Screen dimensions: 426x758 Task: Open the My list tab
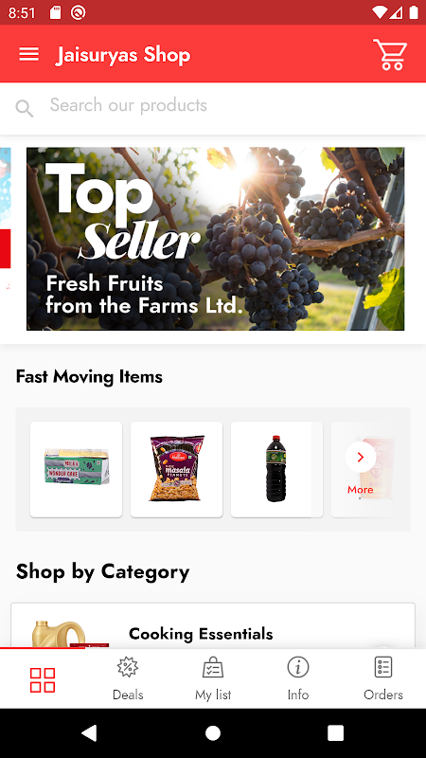click(x=213, y=678)
